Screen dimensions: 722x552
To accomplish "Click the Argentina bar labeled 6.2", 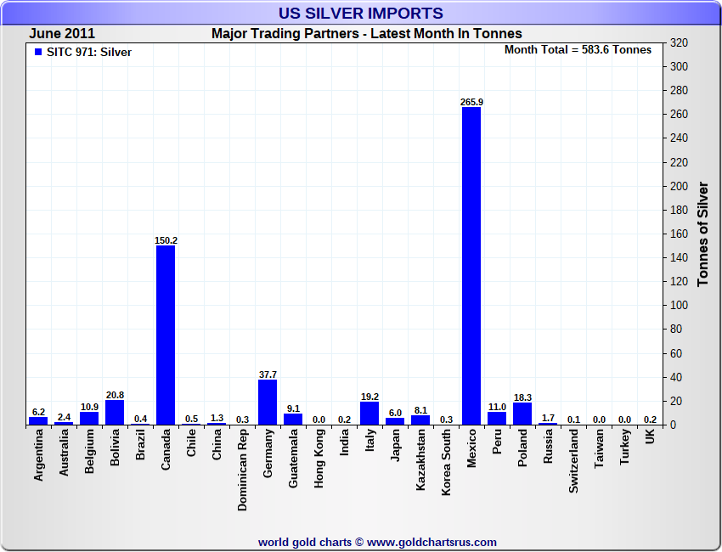I will click(38, 421).
